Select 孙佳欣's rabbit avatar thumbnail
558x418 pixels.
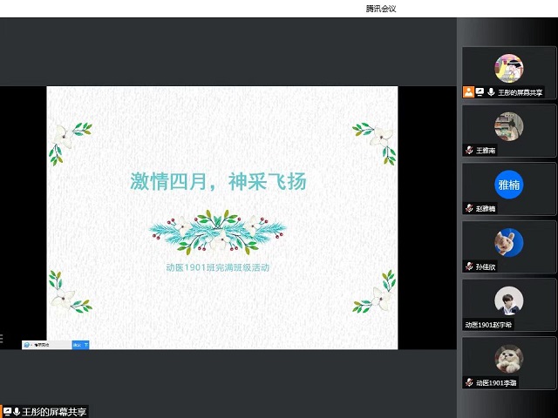[509, 242]
